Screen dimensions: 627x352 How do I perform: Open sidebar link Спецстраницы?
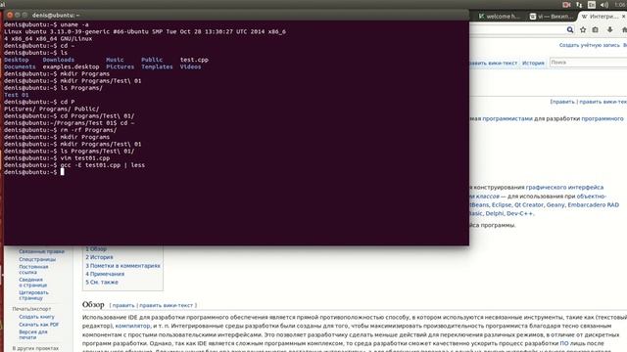click(x=37, y=259)
